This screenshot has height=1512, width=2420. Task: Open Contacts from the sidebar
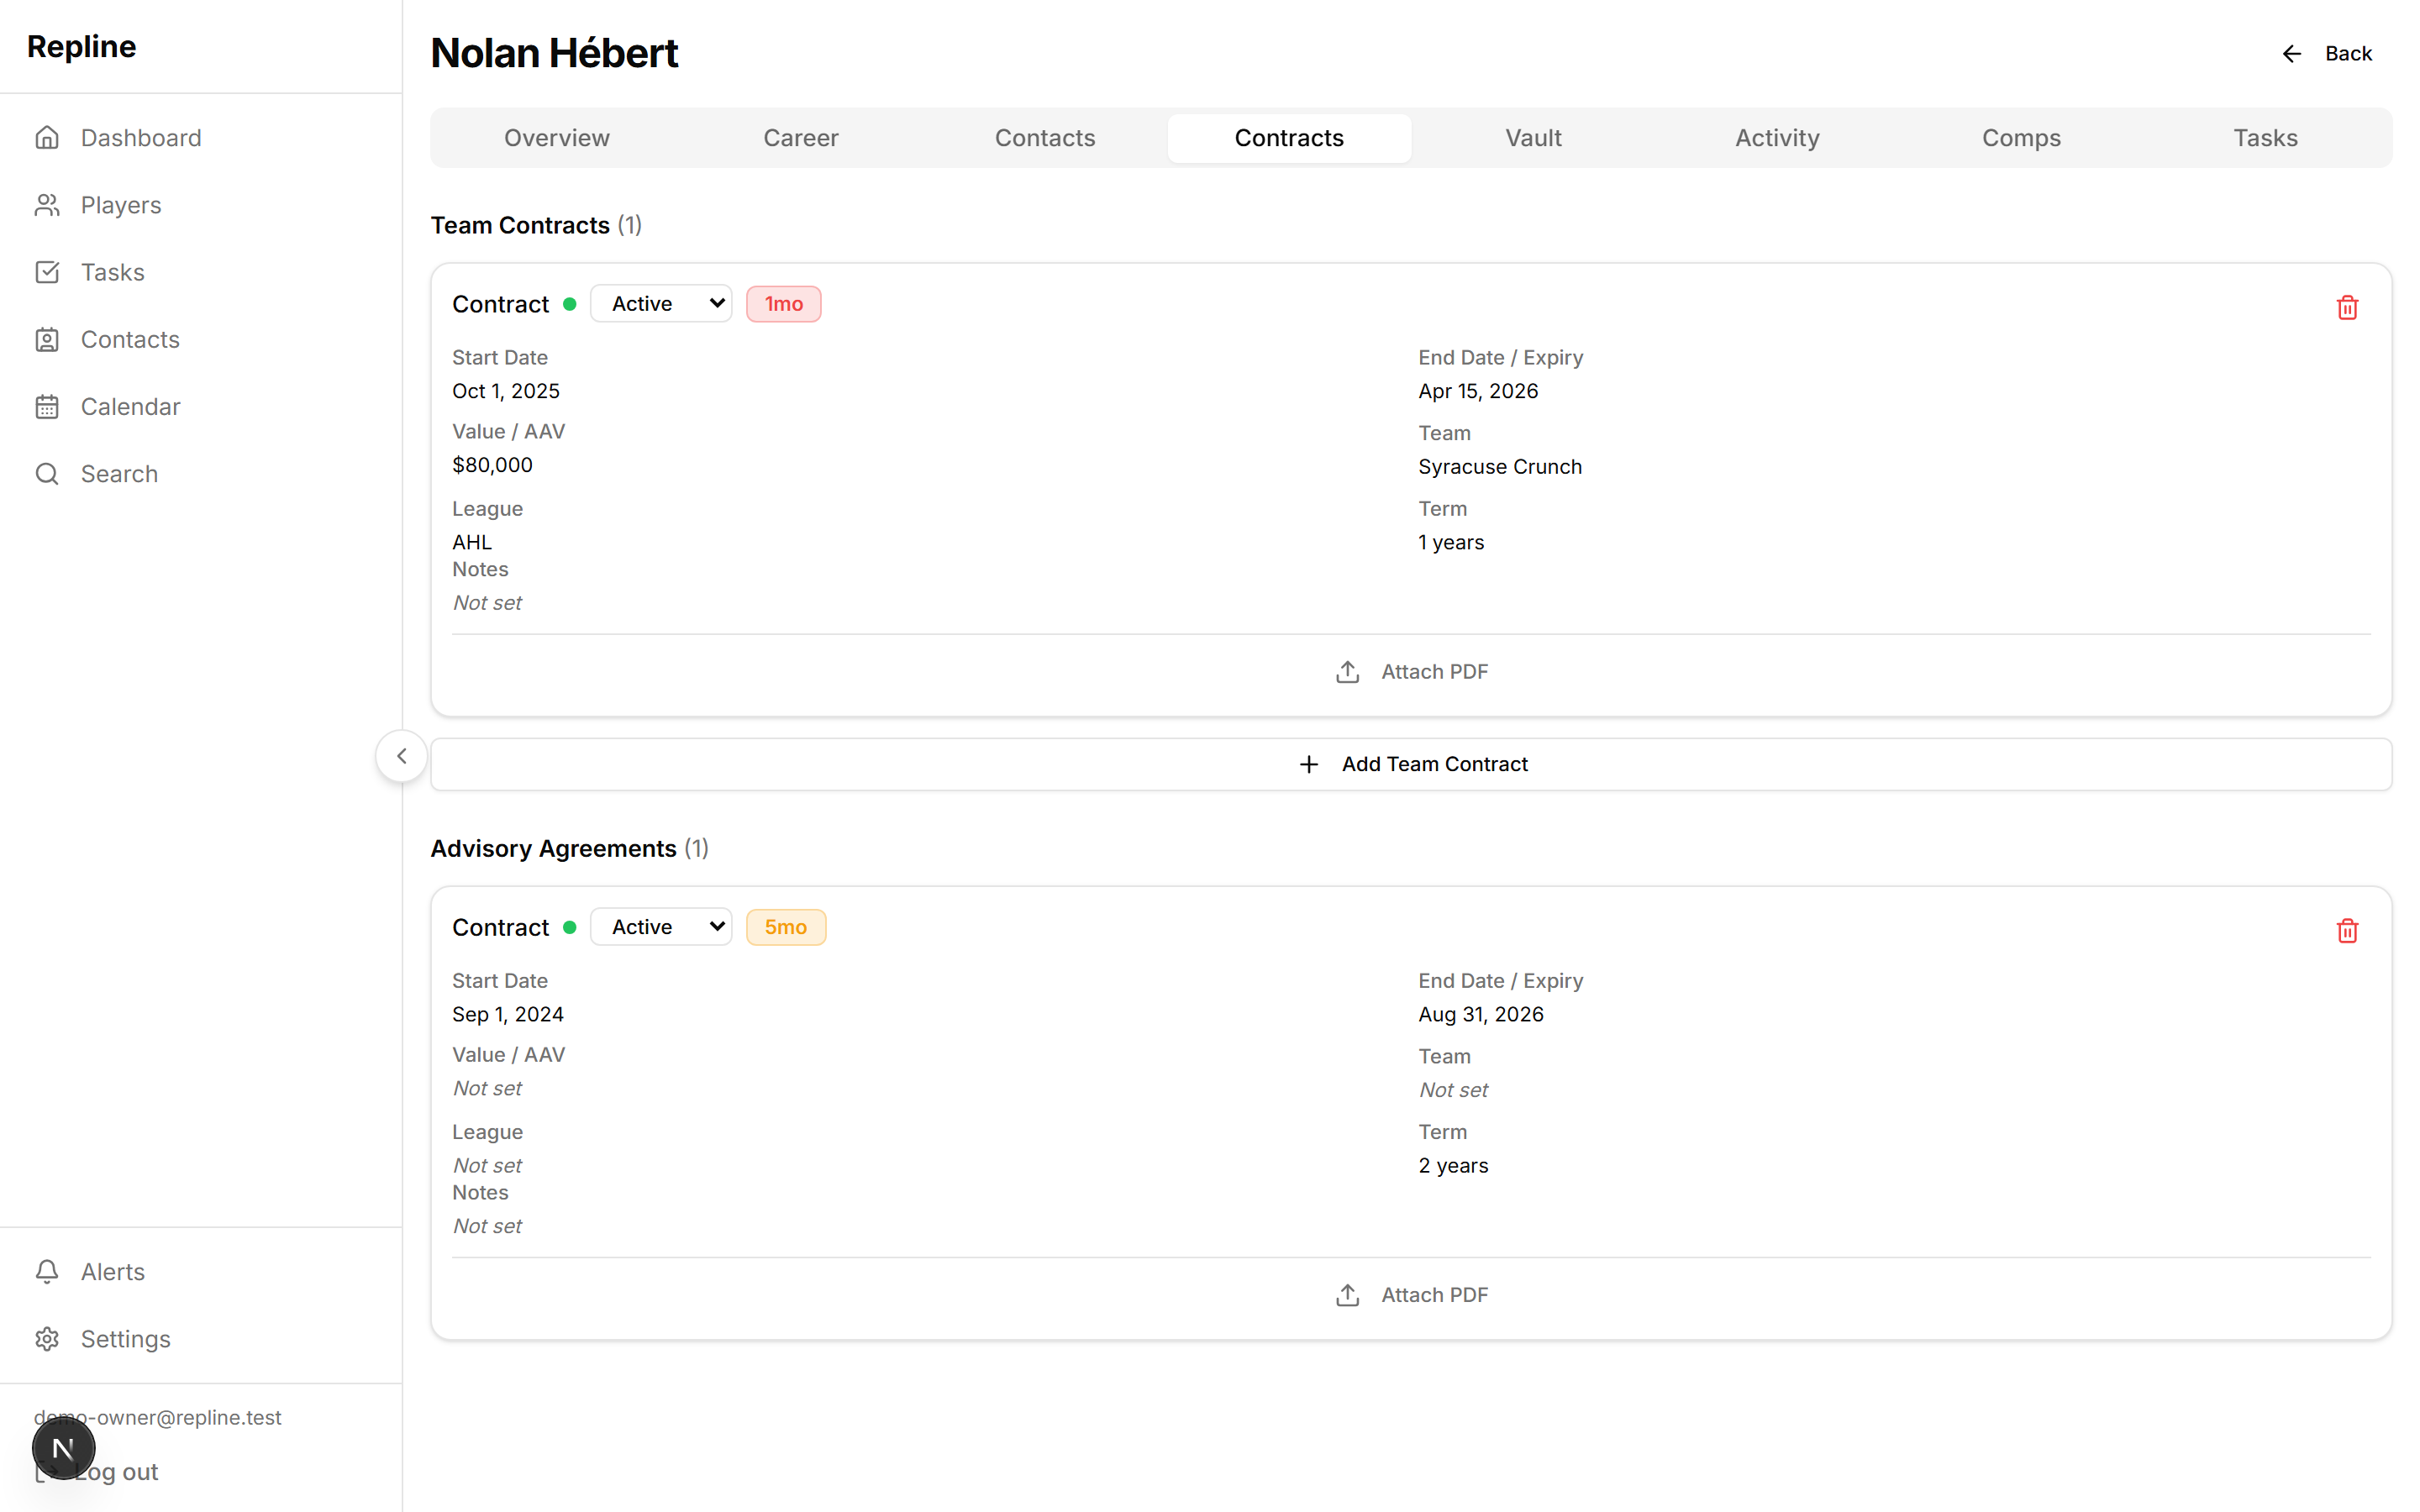(x=130, y=339)
